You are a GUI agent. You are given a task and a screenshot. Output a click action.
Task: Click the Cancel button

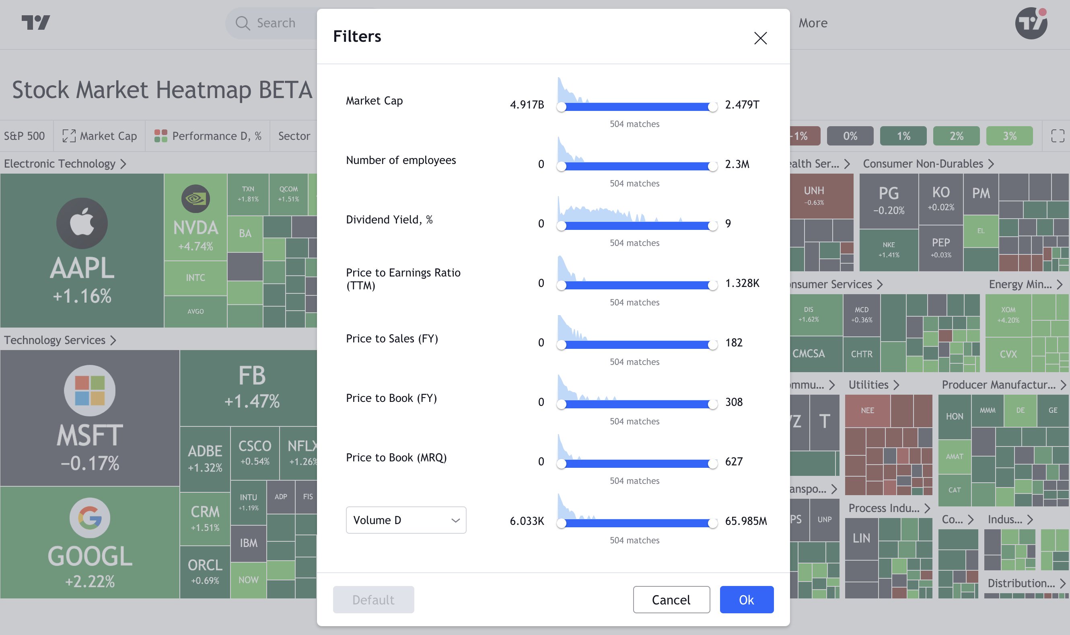(671, 600)
